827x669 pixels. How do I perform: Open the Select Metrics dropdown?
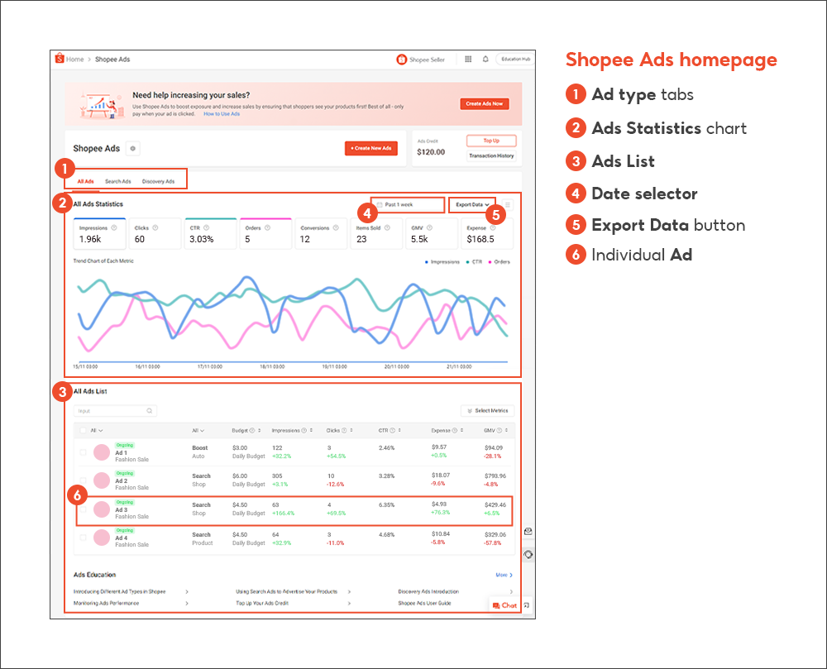pos(487,411)
